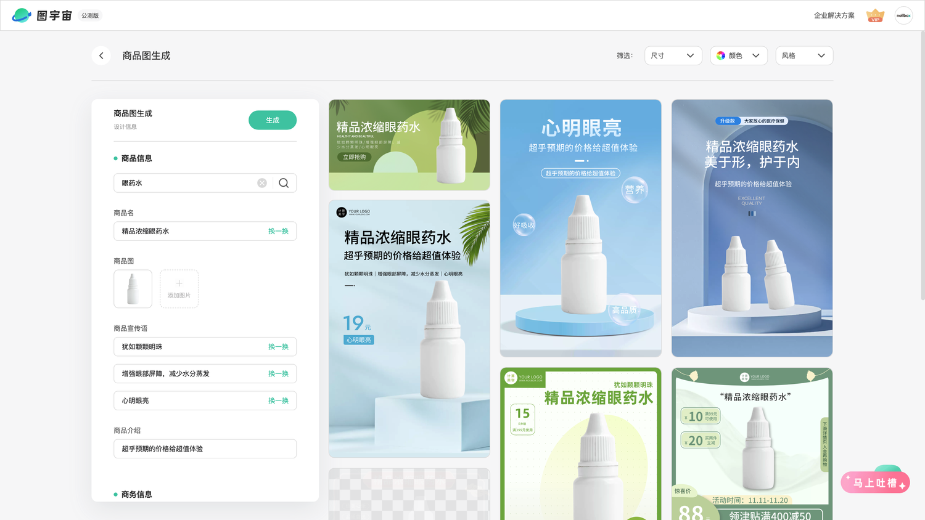The height and width of the screenshot is (520, 925).
Task: Select the uploaded eye-drop bottle thumbnail
Action: pos(133,289)
